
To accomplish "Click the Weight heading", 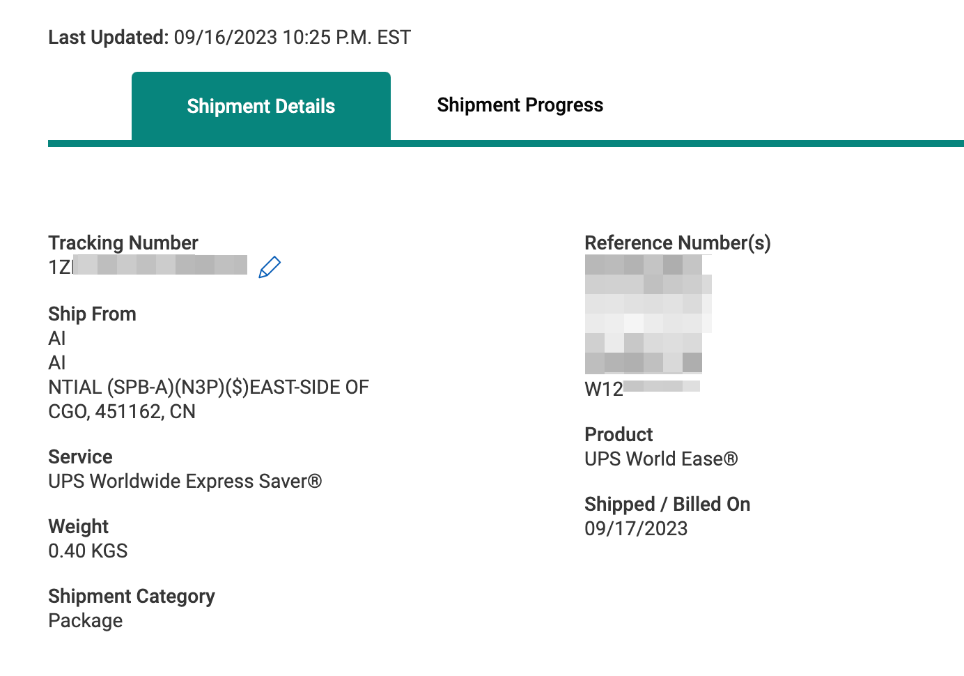I will click(78, 526).
